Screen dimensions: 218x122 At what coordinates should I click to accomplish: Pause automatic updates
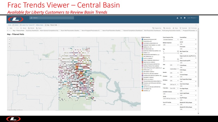tap(39, 28)
